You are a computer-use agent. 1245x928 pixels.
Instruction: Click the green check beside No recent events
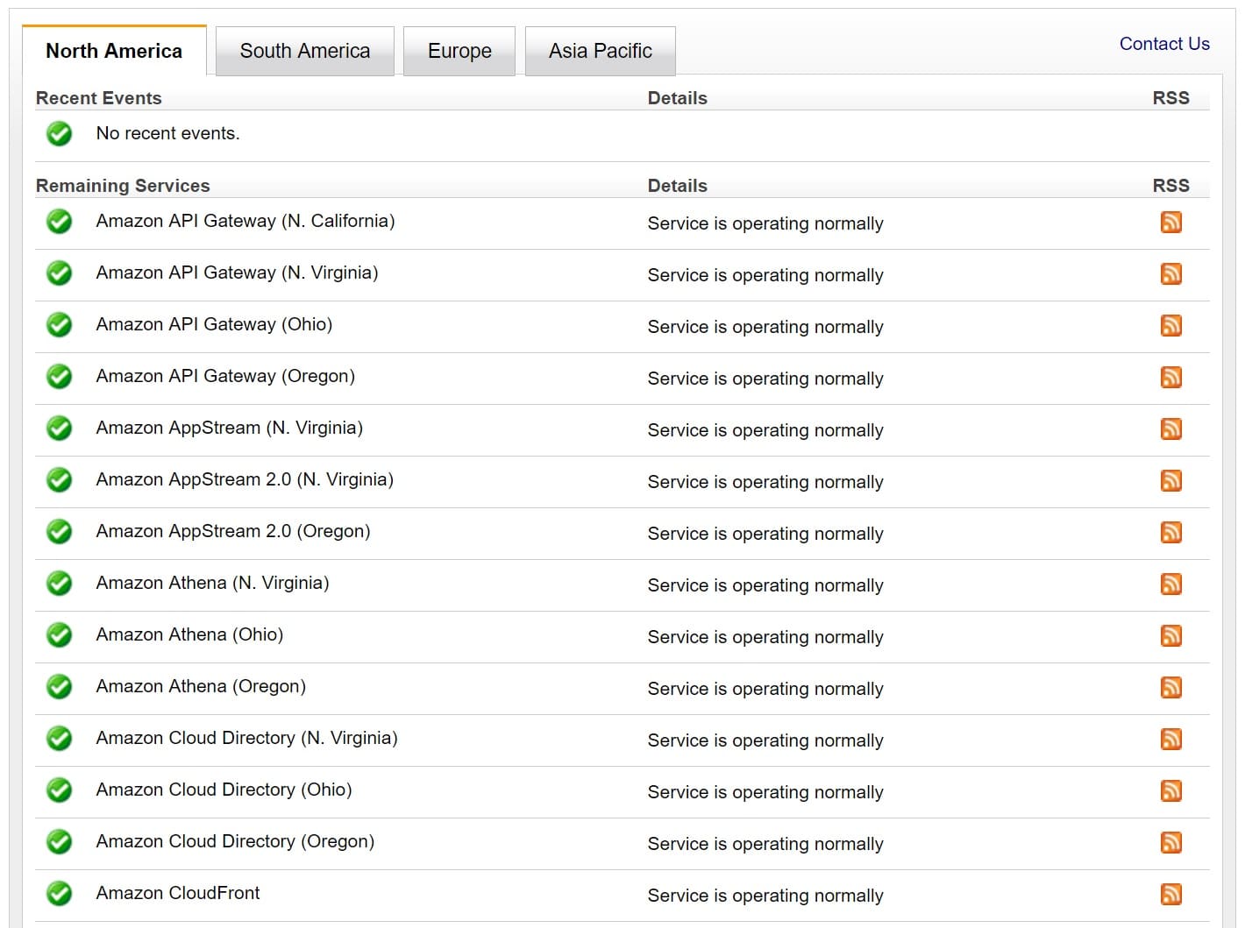pyautogui.click(x=59, y=133)
